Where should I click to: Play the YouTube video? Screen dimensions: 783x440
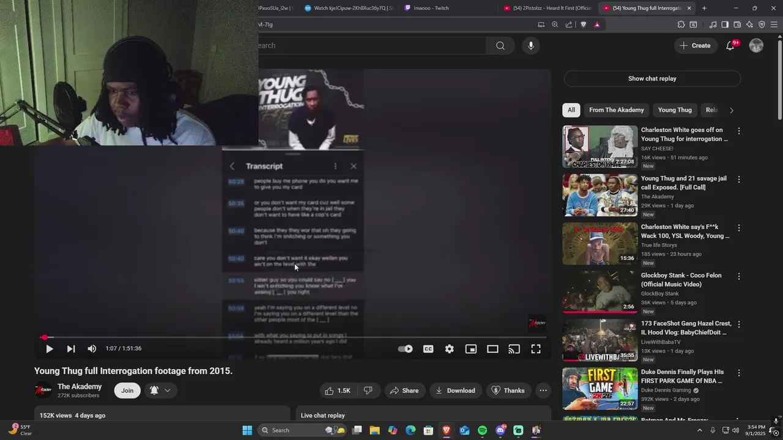pos(50,349)
